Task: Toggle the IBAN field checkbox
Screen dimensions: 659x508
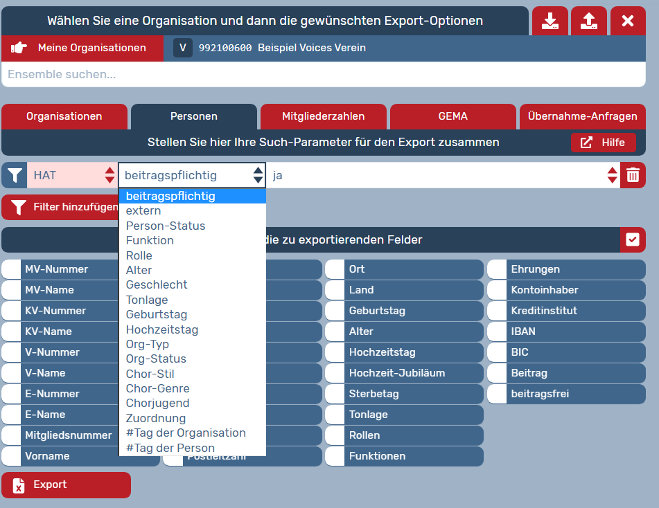Action: pyautogui.click(x=497, y=332)
